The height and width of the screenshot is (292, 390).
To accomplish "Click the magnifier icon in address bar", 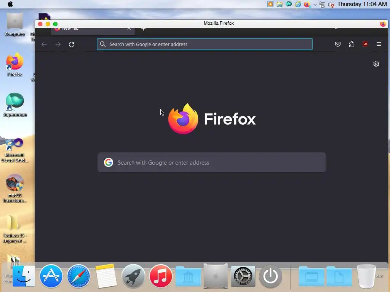I will tap(103, 44).
